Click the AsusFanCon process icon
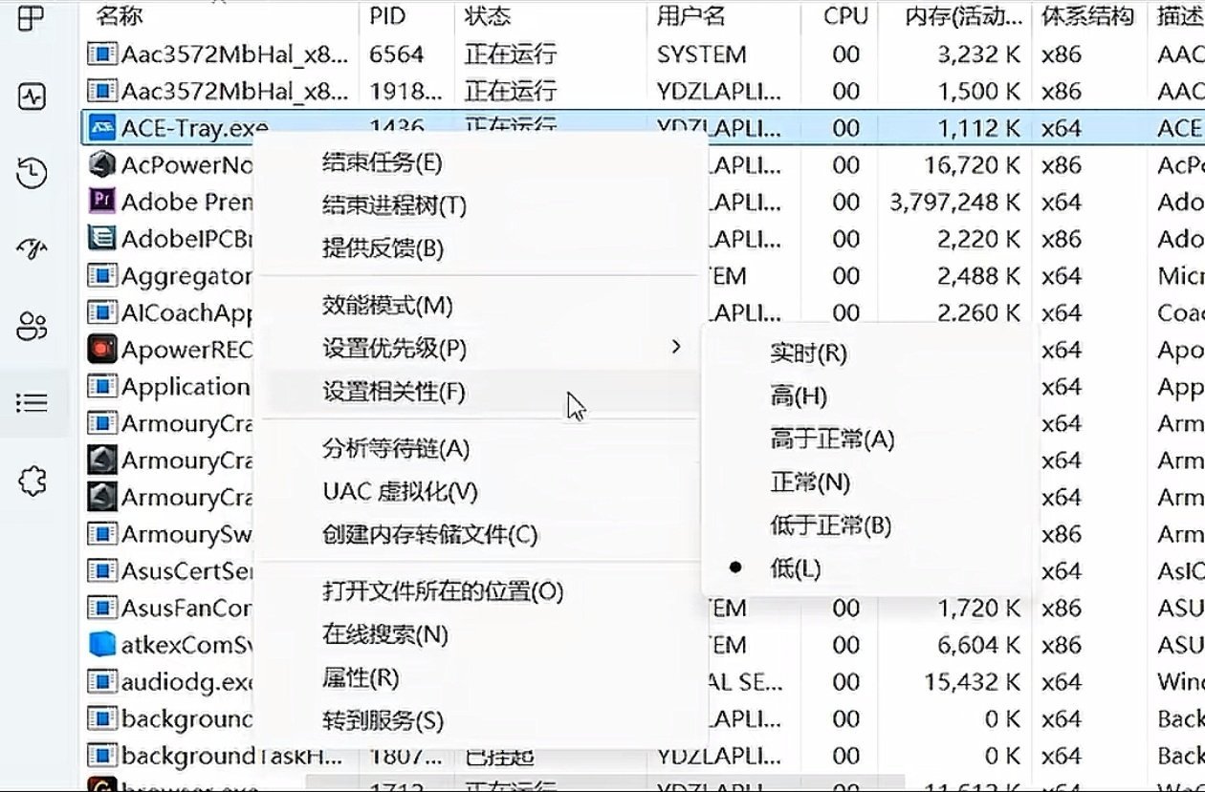1205x792 pixels. click(x=100, y=608)
